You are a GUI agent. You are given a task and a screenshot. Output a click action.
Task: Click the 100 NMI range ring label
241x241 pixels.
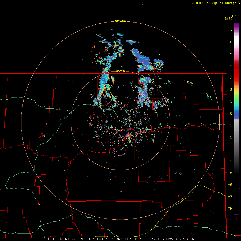[120, 21]
